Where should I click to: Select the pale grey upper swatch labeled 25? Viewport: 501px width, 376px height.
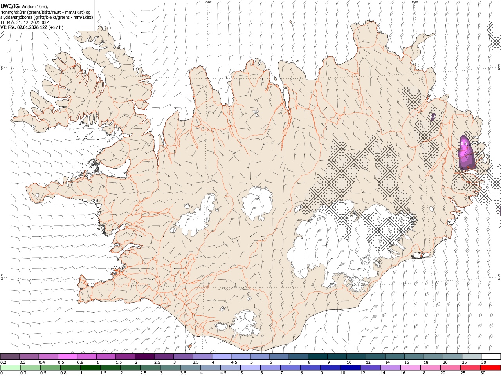click(x=471, y=356)
